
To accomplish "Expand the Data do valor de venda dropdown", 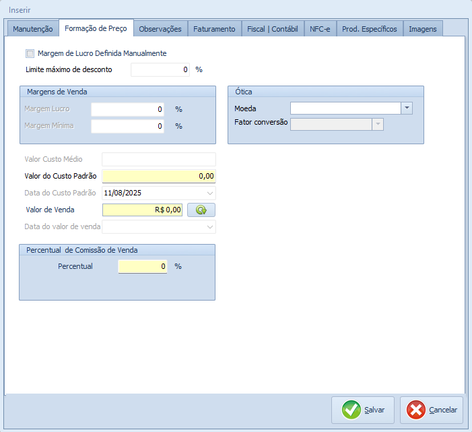I will coord(210,227).
